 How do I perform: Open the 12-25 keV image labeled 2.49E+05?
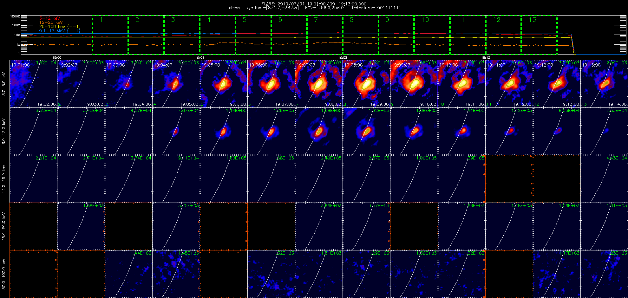coord(319,179)
